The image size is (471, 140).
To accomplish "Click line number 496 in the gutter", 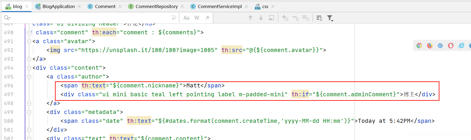I will (x=9, y=86).
